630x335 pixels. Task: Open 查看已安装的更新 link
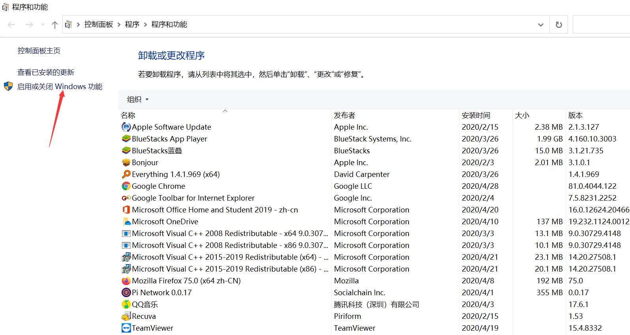pyautogui.click(x=46, y=72)
